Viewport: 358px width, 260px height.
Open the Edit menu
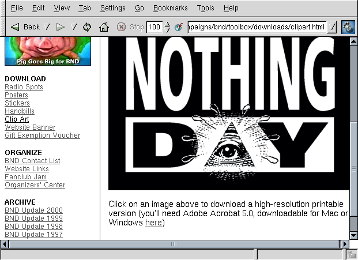pos(38,8)
